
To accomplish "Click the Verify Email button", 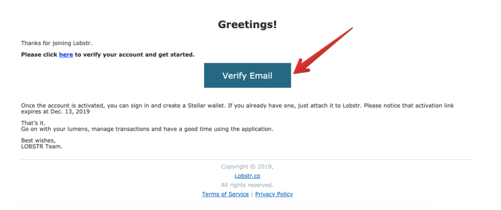I will (247, 75).
